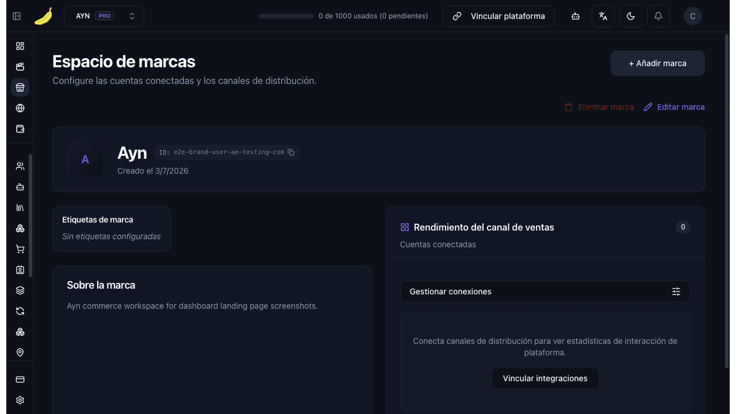Open the user avatar C menu
This screenshot has height=414, width=736.
click(693, 16)
